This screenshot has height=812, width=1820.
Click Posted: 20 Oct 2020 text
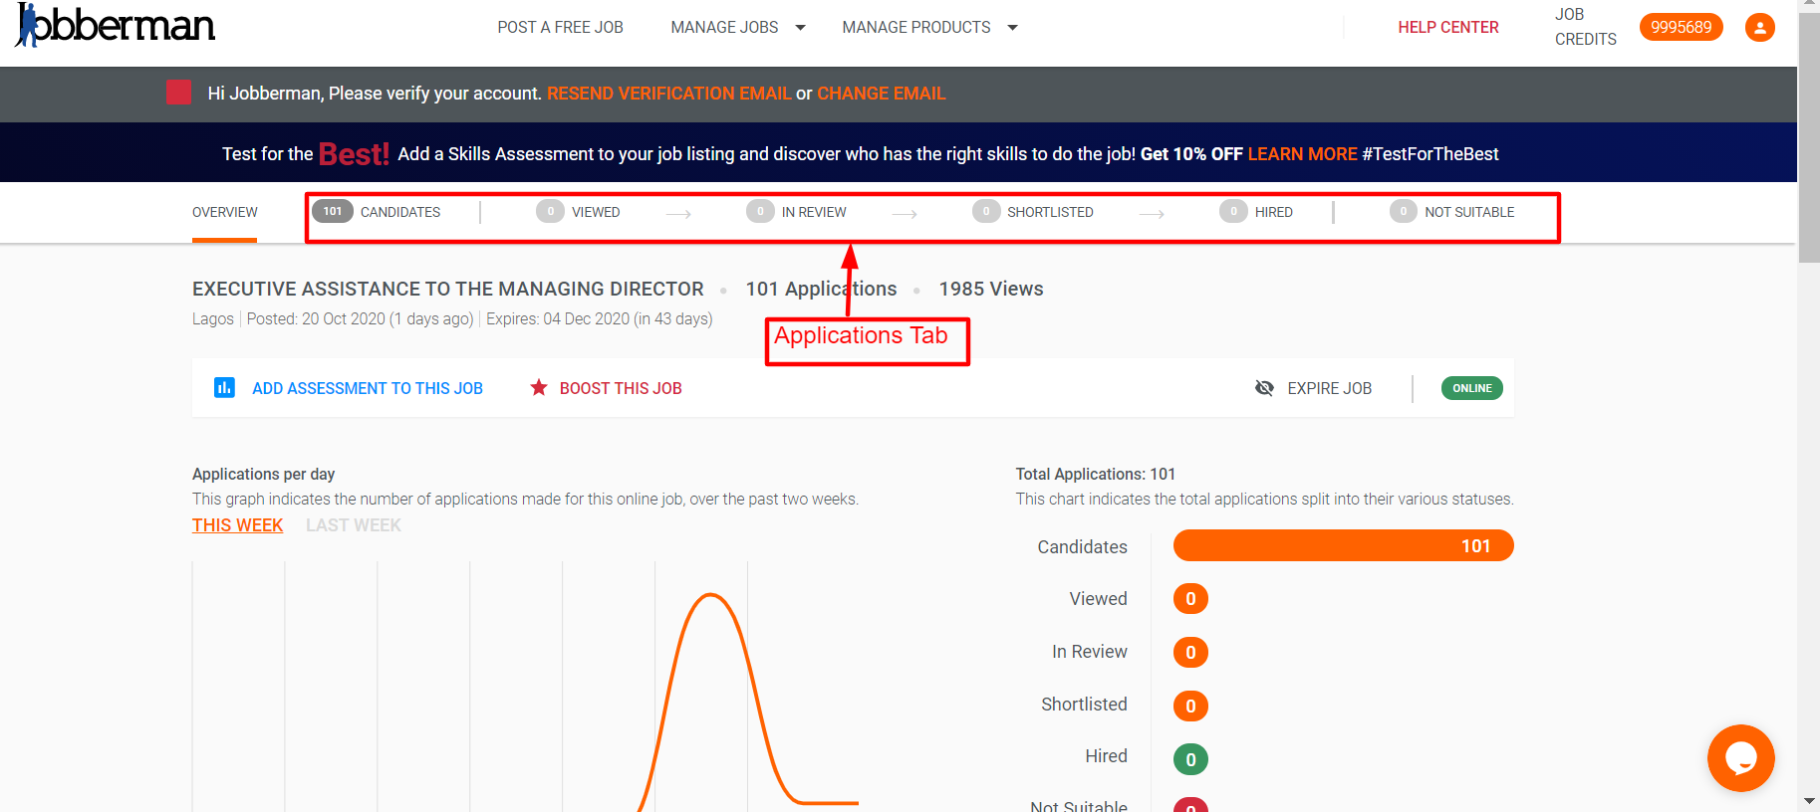click(360, 318)
